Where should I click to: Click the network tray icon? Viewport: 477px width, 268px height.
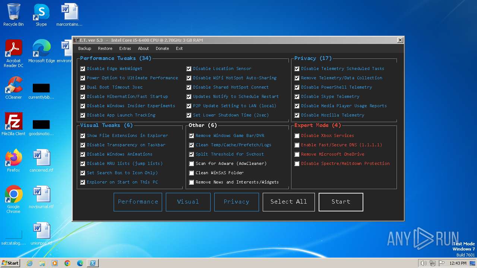[x=433, y=263]
